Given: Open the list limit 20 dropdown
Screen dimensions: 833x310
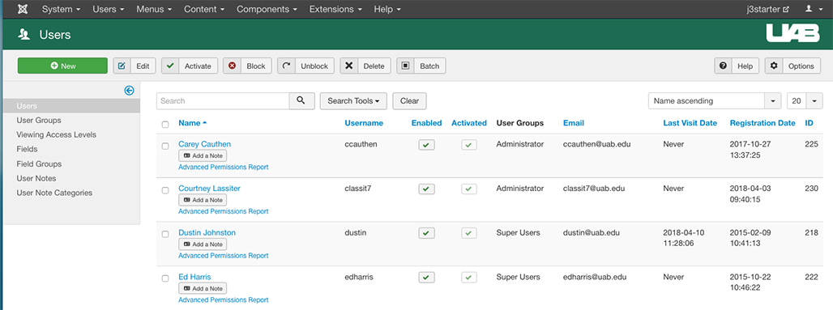Looking at the screenshot, I should 805,101.
